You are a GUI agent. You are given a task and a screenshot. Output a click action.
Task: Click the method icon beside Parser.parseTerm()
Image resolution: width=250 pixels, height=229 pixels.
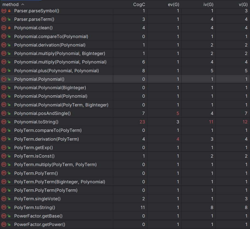4,19
